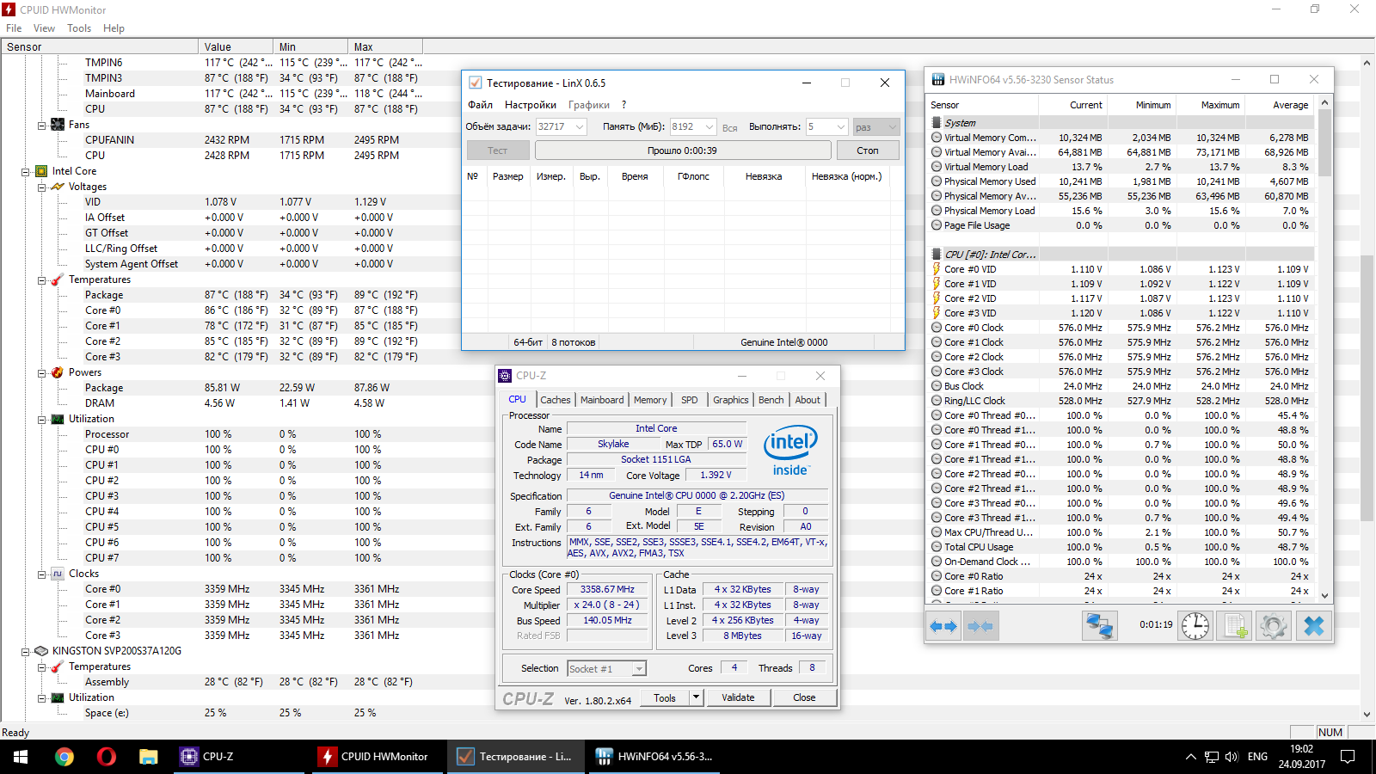The height and width of the screenshot is (774, 1376).
Task: Open the LinX Файл menu
Action: [480, 105]
